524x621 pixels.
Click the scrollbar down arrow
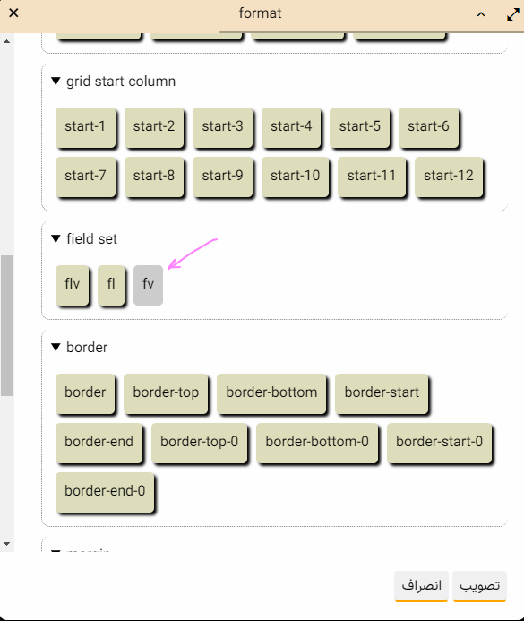pyautogui.click(x=7, y=544)
